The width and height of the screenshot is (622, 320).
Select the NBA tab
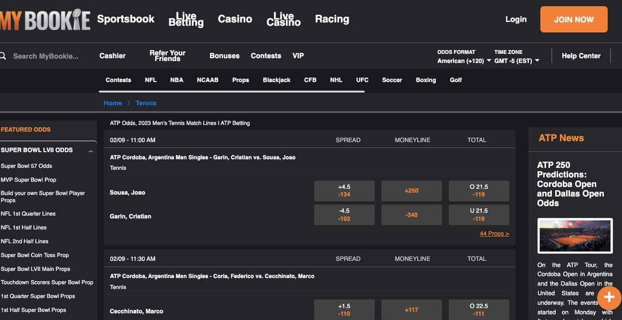point(177,80)
